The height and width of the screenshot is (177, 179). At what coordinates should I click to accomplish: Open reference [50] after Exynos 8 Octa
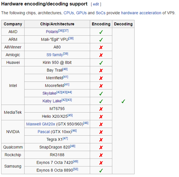(x=75, y=169)
